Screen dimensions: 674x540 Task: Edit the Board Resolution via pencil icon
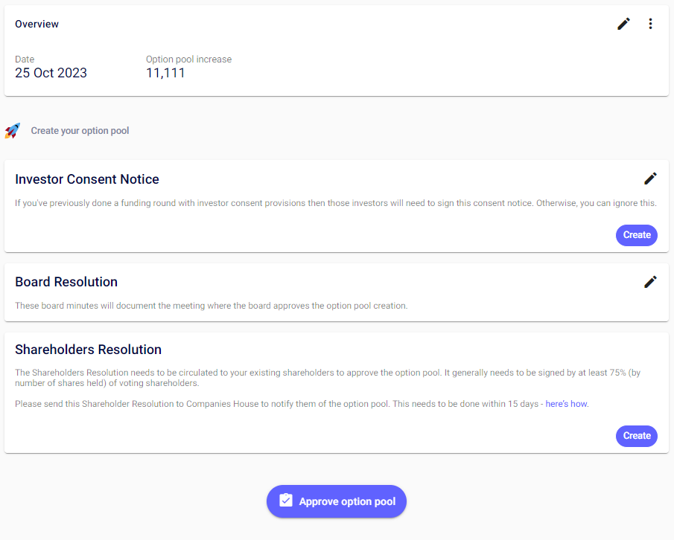click(x=650, y=281)
